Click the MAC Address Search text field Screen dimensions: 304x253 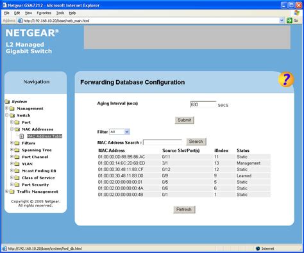click(162, 142)
